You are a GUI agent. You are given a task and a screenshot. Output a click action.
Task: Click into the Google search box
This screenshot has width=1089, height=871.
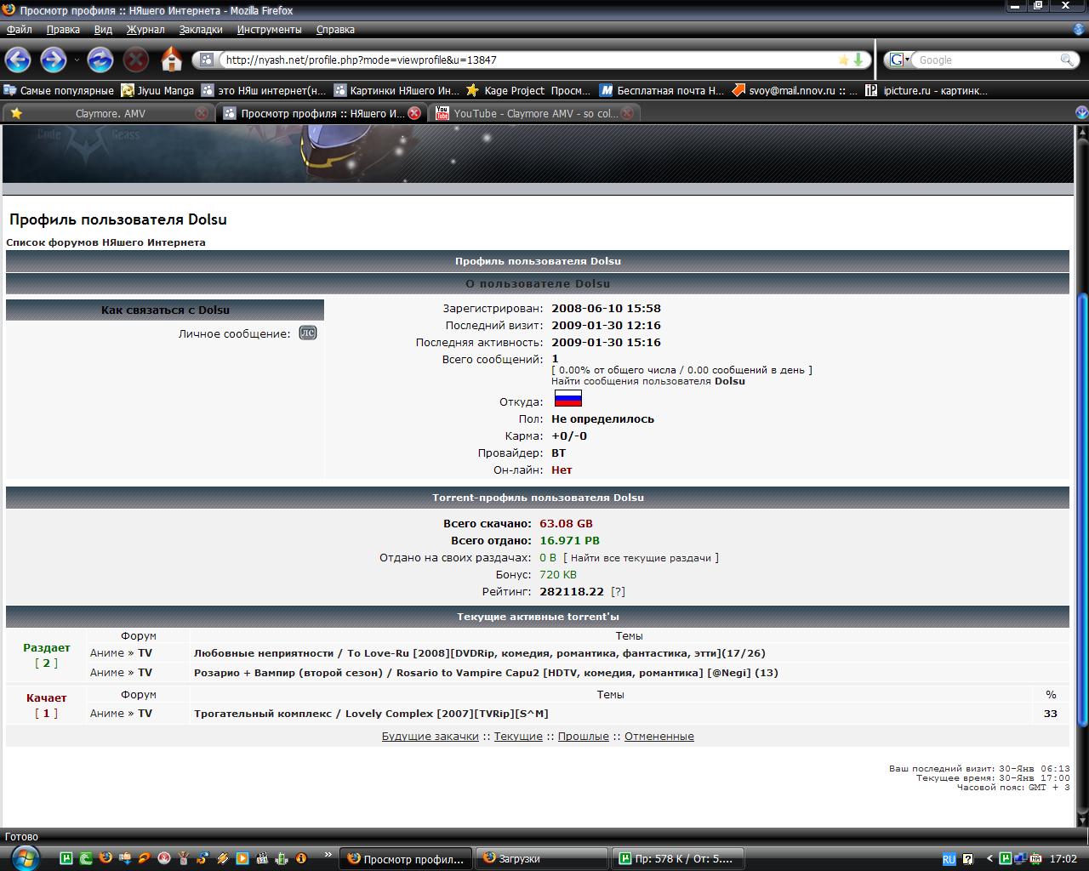pos(987,60)
